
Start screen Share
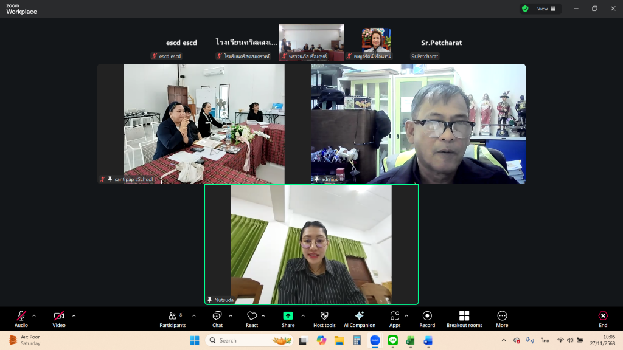pyautogui.click(x=288, y=318)
